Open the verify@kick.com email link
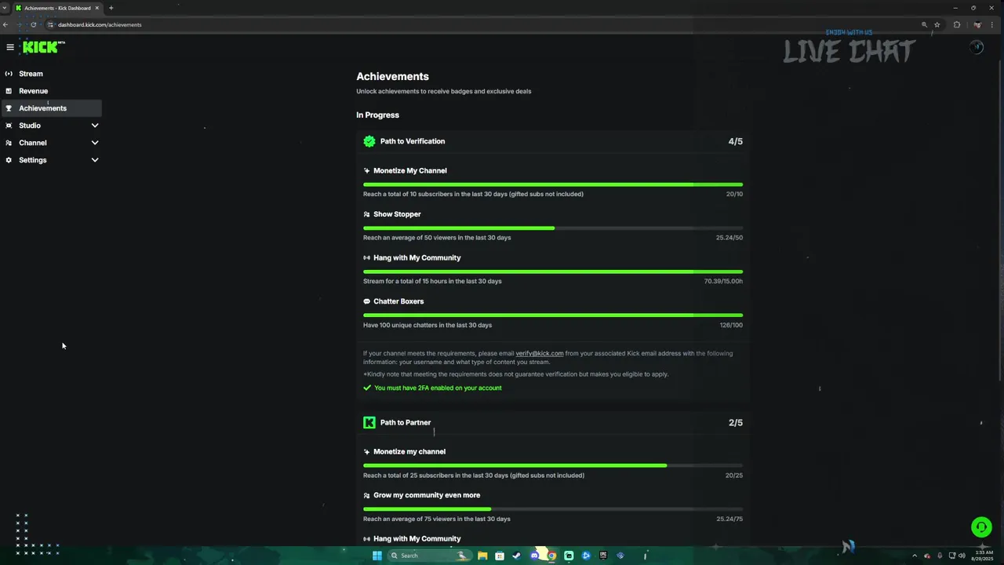Viewport: 1004px width, 565px height. [540, 353]
